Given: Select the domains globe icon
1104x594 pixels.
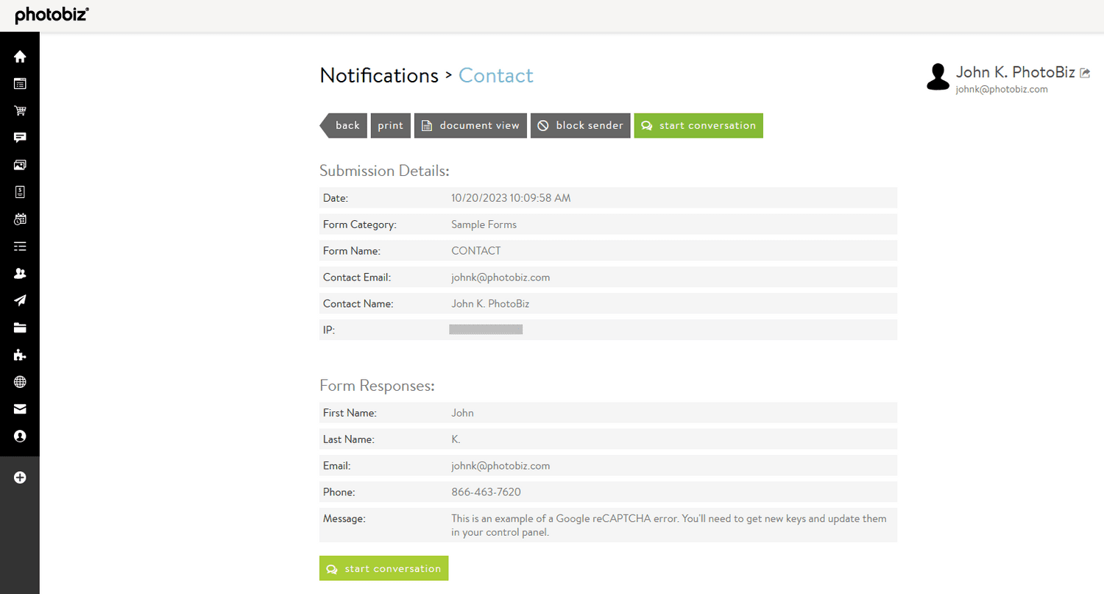Looking at the screenshot, I should [x=20, y=381].
